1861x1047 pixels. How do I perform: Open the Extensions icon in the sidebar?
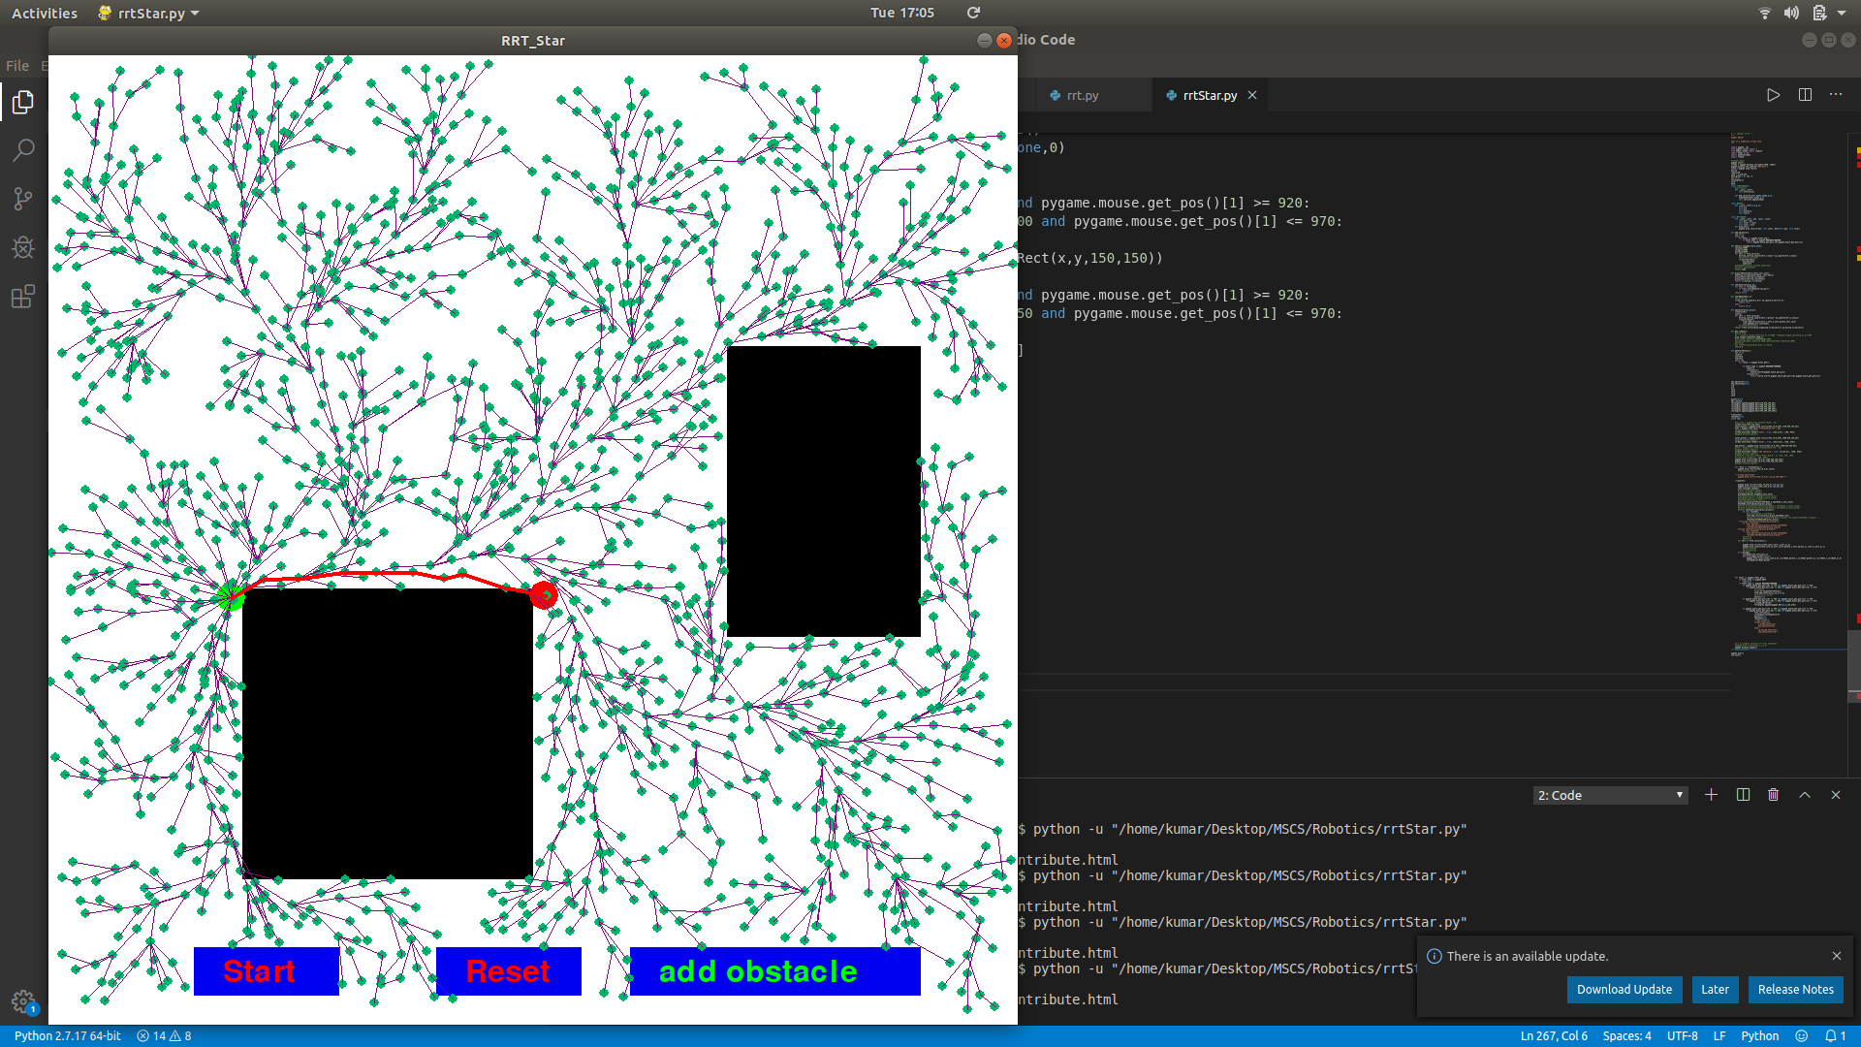(x=22, y=297)
